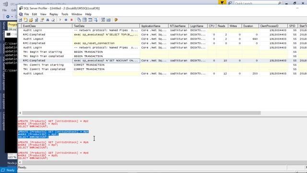Click the New Template toolbar icon
Viewport: 307px width, 173px height.
[25, 20]
